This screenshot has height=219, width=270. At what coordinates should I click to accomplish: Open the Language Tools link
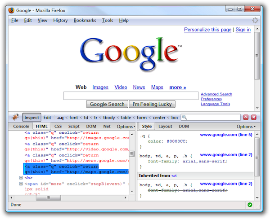click(x=215, y=104)
